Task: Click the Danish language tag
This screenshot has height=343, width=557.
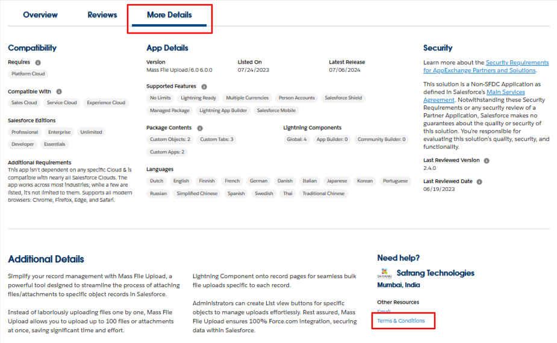Action: 285,181
